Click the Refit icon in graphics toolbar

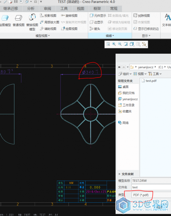108,44
